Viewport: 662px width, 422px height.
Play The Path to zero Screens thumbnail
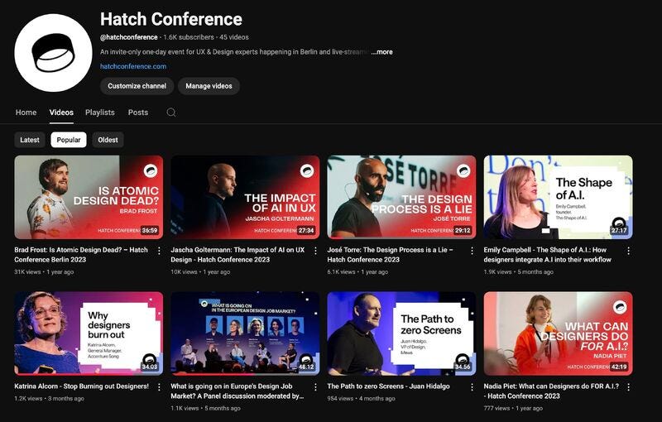(401, 333)
